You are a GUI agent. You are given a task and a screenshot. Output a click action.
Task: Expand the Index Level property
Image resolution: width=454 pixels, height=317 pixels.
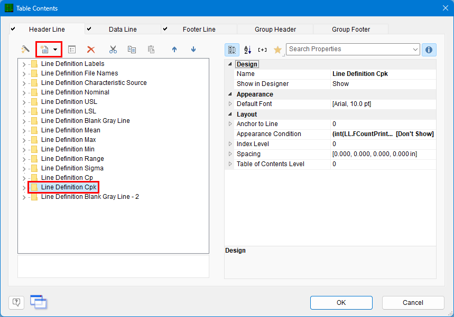tap(230, 143)
